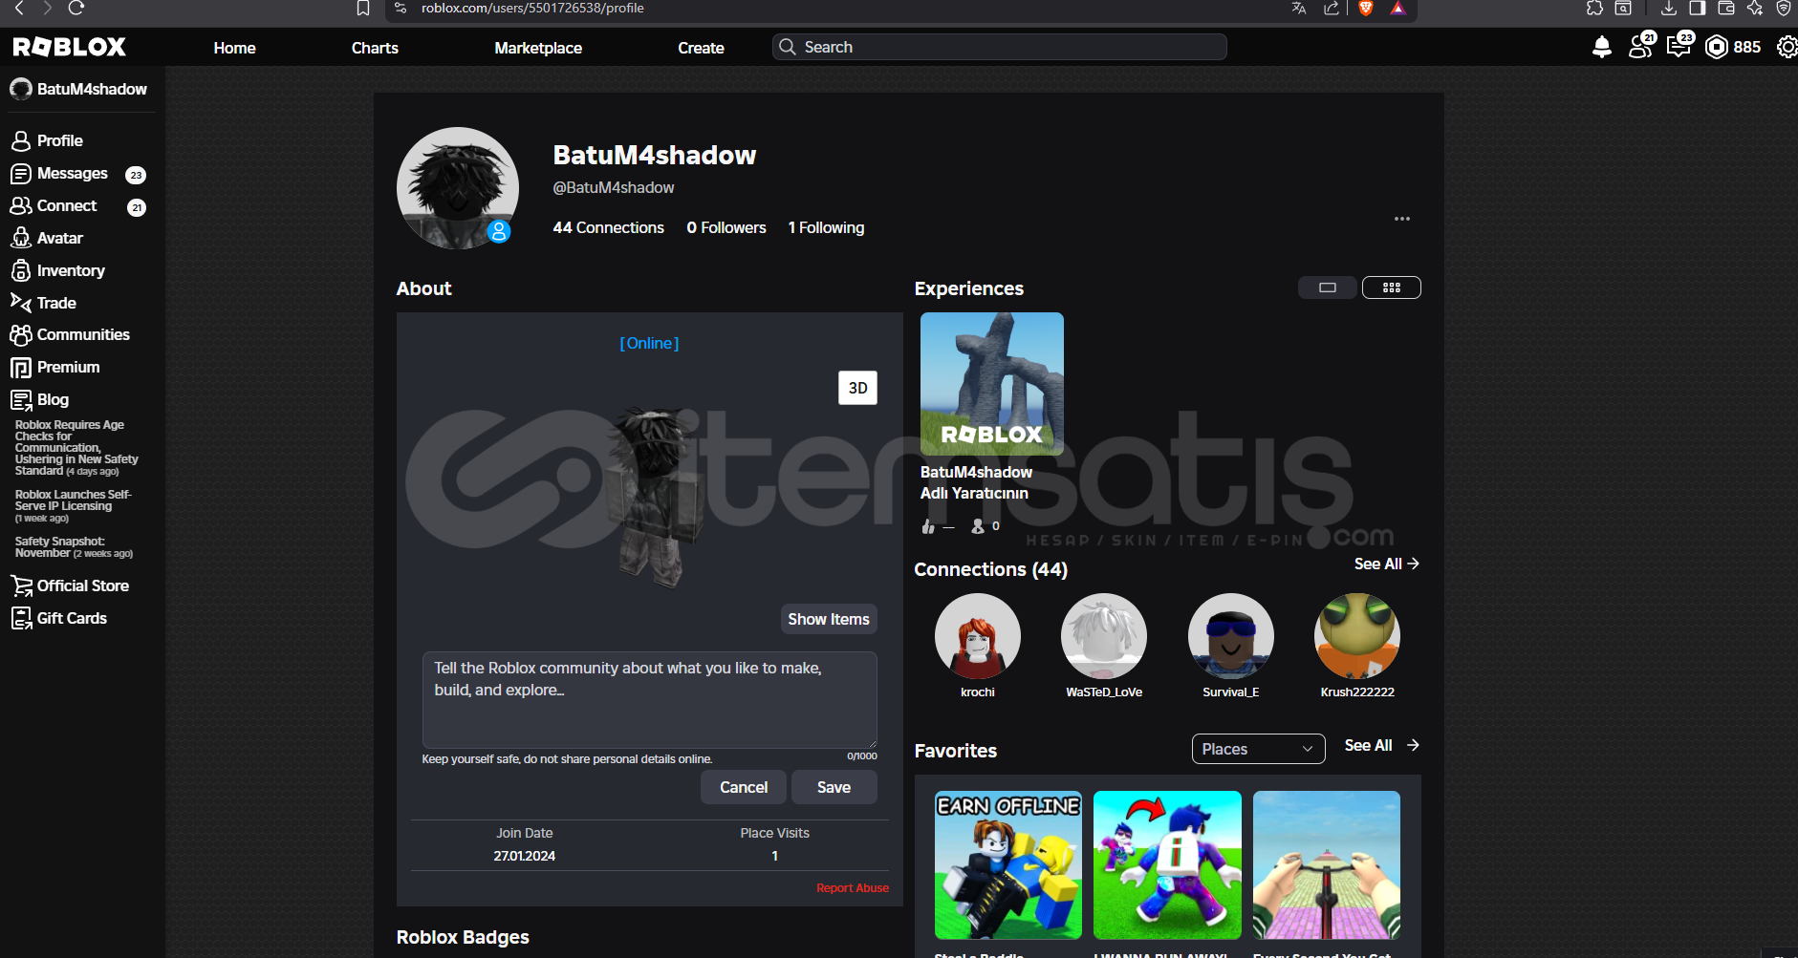The height and width of the screenshot is (958, 1798).
Task: Open krochi's connection avatar
Action: click(x=978, y=636)
